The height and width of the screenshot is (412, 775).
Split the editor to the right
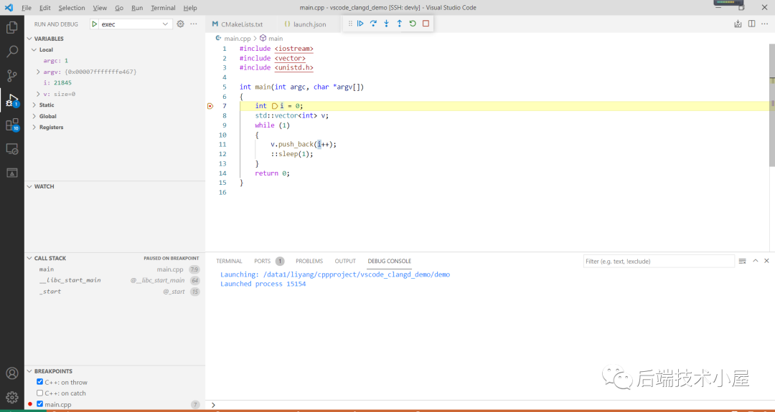[x=752, y=24]
